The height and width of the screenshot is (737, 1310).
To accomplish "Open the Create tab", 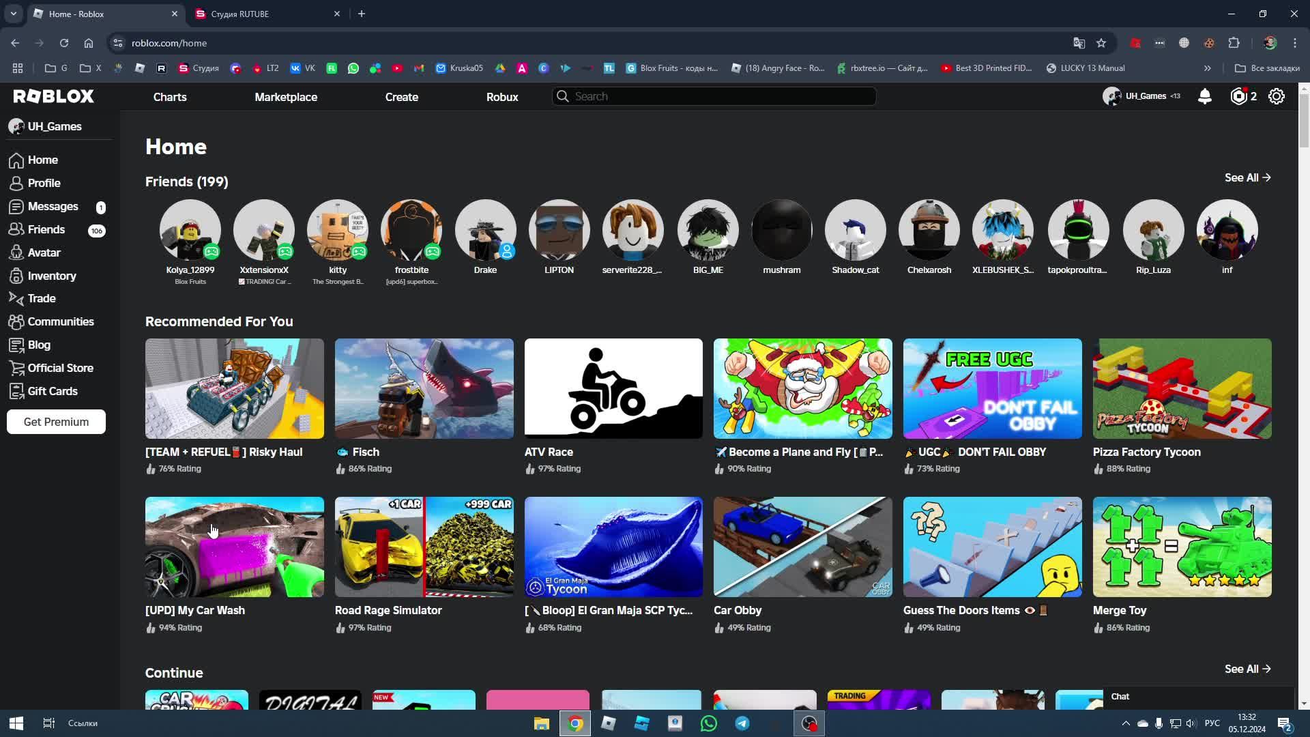I will click(x=402, y=97).
